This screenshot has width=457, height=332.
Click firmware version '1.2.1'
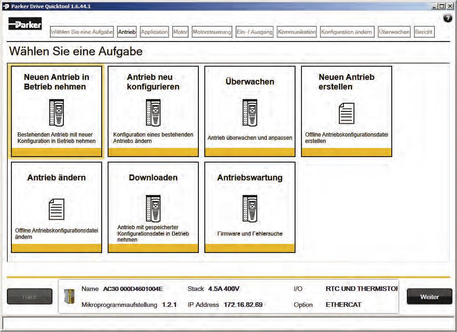pyautogui.click(x=170, y=305)
